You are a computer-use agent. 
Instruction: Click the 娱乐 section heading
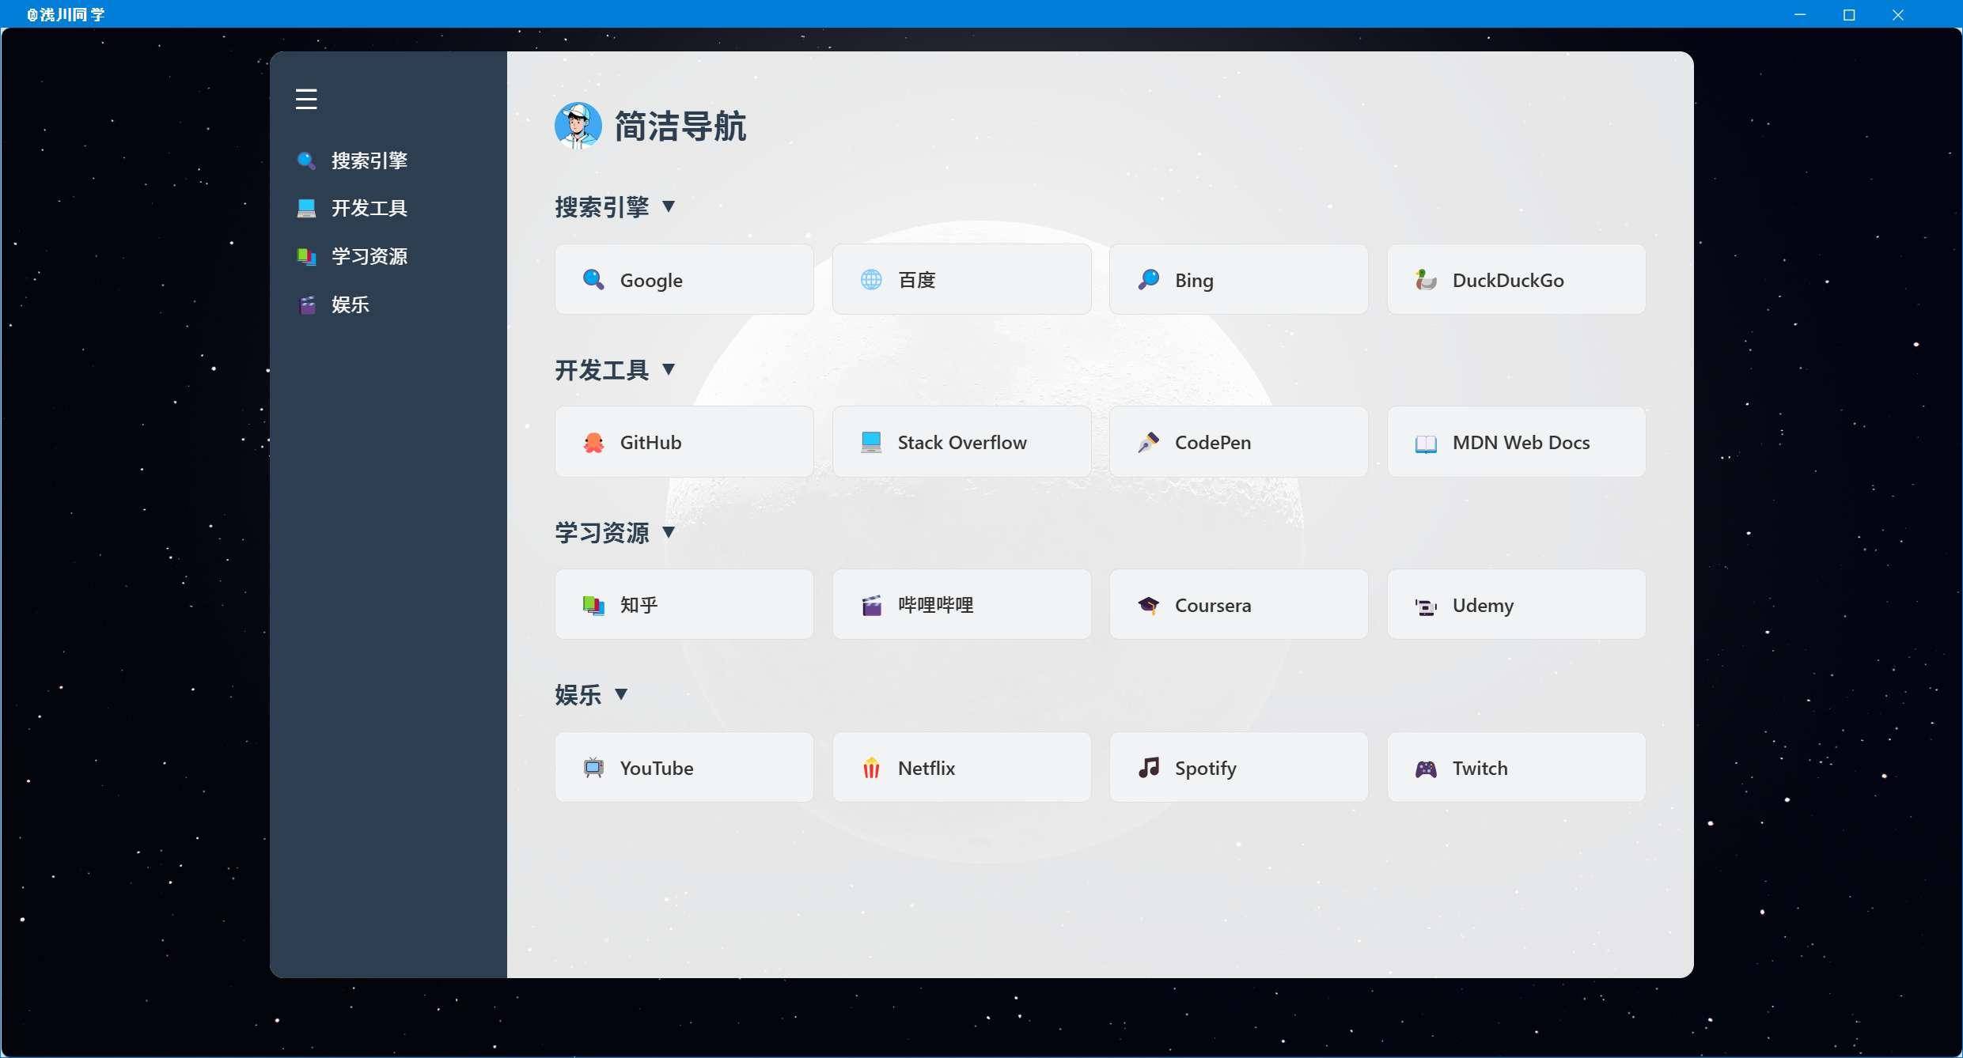pos(578,695)
